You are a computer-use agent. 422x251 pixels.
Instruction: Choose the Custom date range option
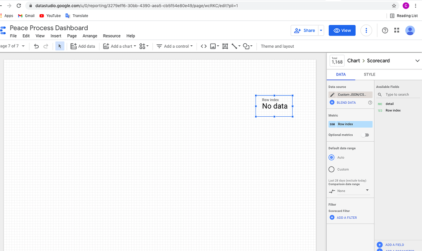click(x=331, y=169)
